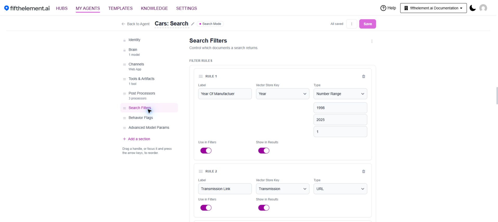The height and width of the screenshot is (222, 498).
Task: Click the Search Filters drag handle
Action: click(124, 108)
